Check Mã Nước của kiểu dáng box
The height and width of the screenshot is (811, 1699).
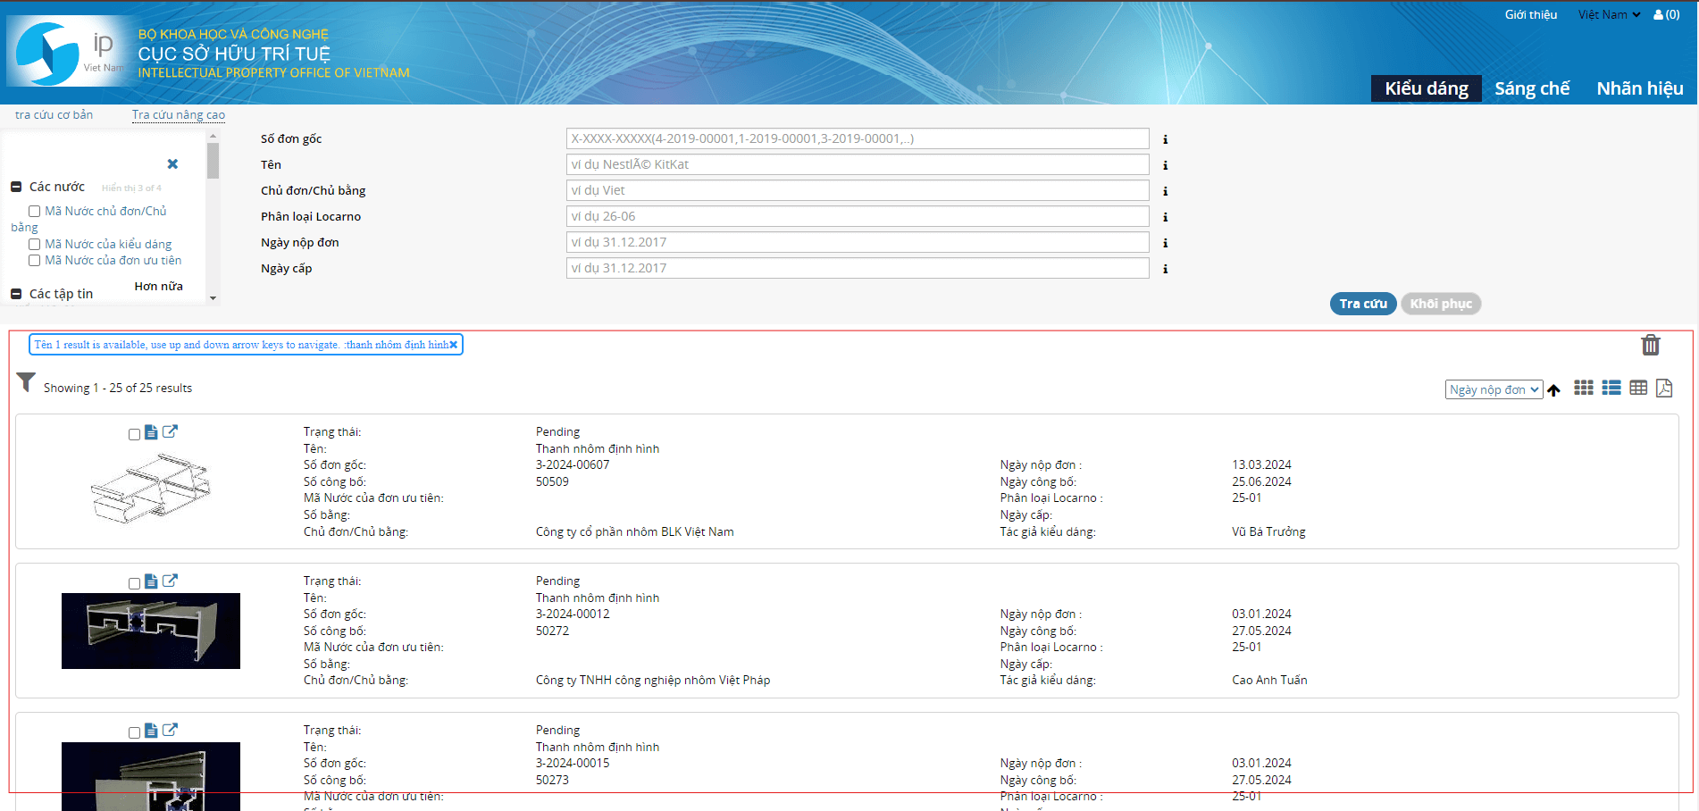point(34,245)
